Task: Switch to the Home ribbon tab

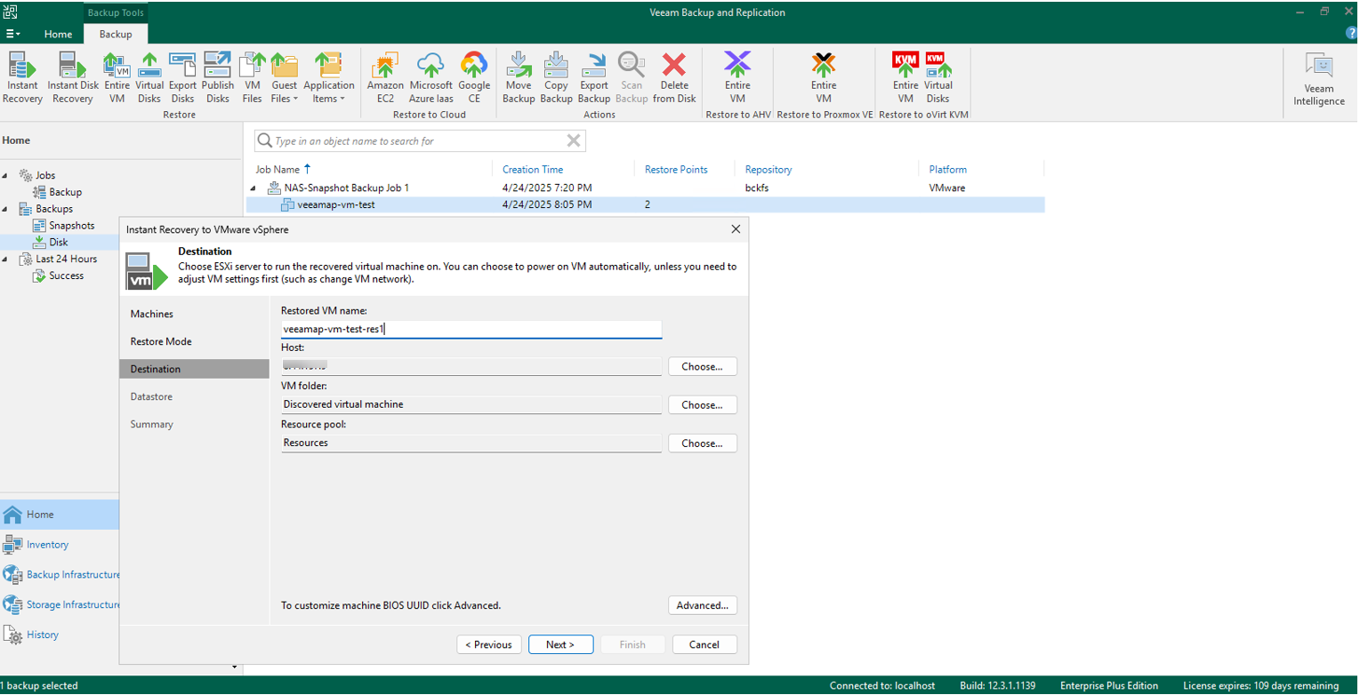Action: [58, 34]
